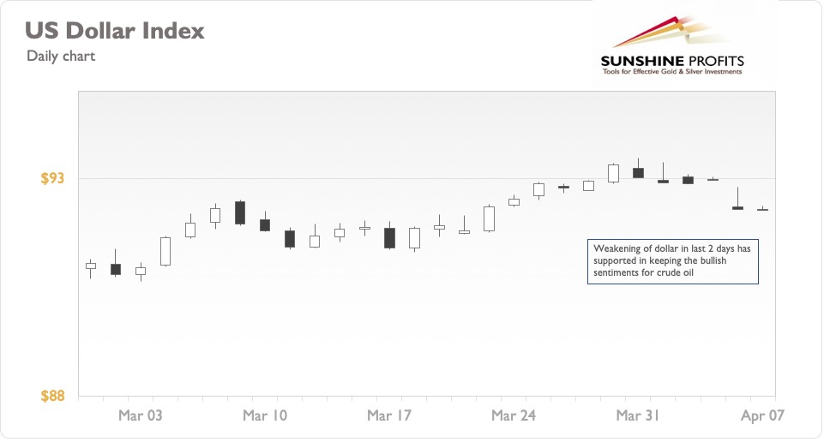This screenshot has height=442, width=824.
Task: Click the large dark candle before Mar 10
Action: pyautogui.click(x=240, y=212)
